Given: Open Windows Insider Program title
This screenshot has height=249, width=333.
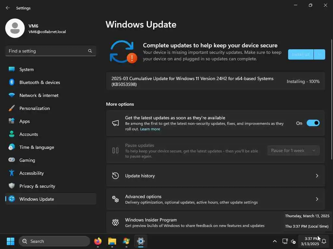Looking at the screenshot, I should pos(151,220).
